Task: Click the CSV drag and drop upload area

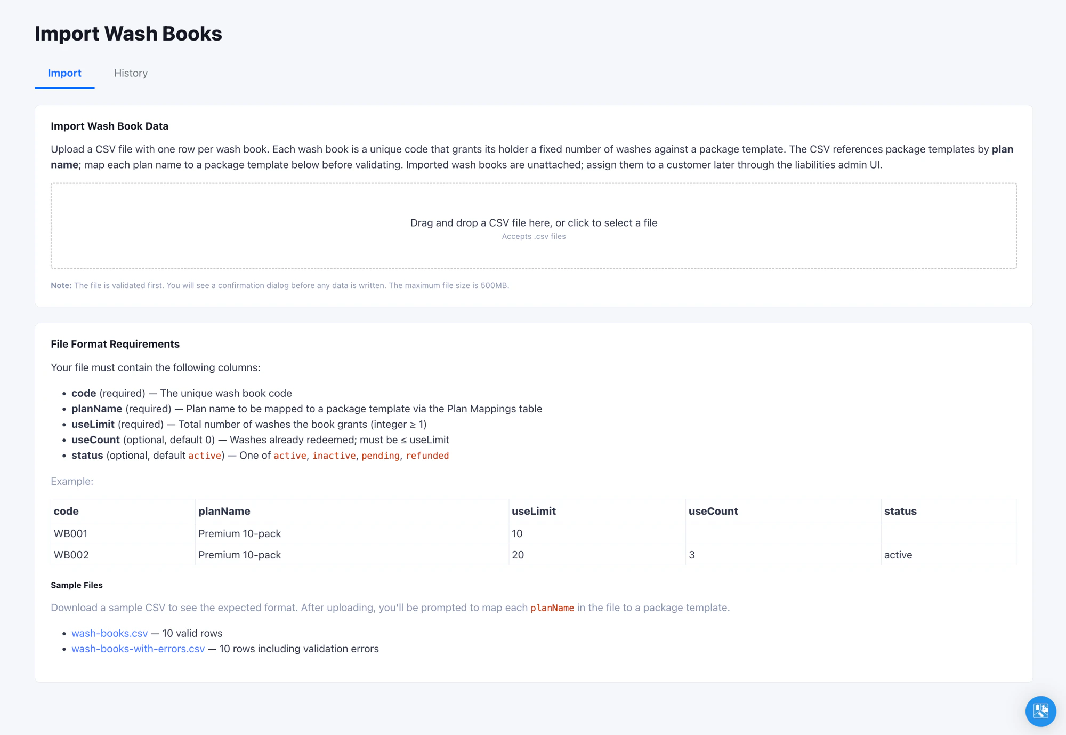Action: click(534, 226)
